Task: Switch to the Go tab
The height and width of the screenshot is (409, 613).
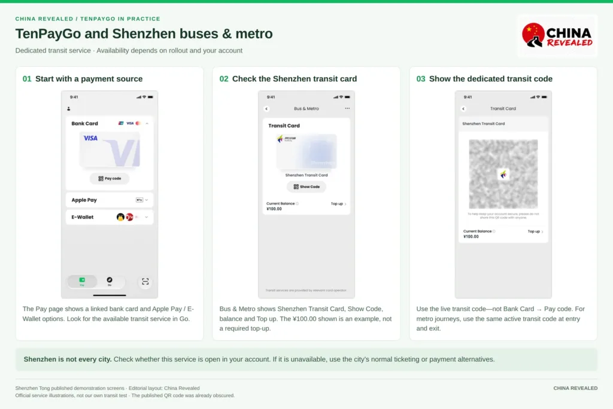Action: [x=110, y=282]
